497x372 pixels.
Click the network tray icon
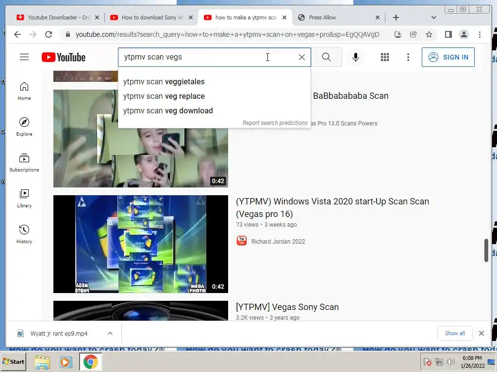[x=439, y=361]
